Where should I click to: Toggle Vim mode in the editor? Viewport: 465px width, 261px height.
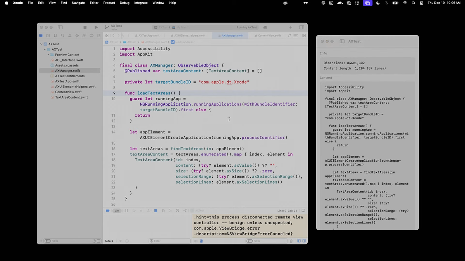117,211
